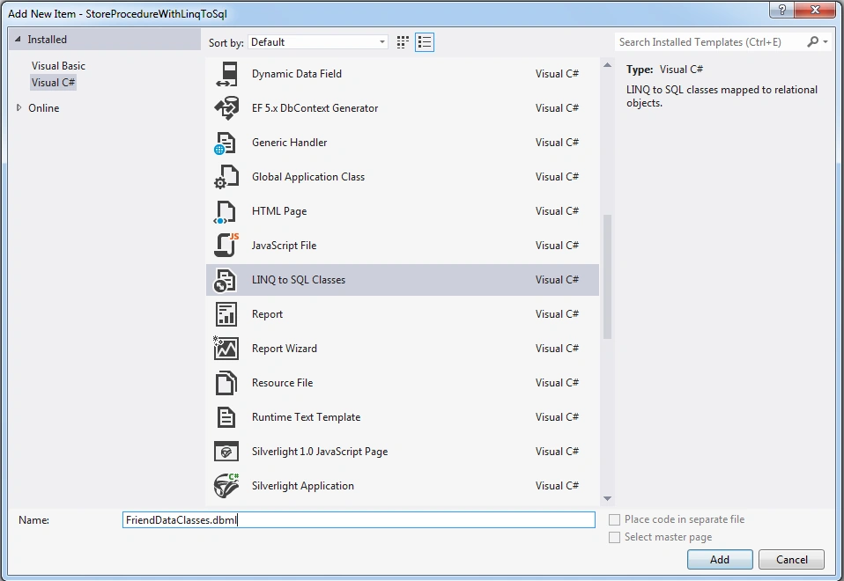This screenshot has height=581, width=844.
Task: Select the LINQ to SQL Classes text
Action: point(299,280)
